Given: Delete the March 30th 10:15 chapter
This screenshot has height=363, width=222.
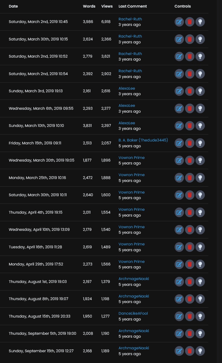Looking at the screenshot, I should (190, 39).
